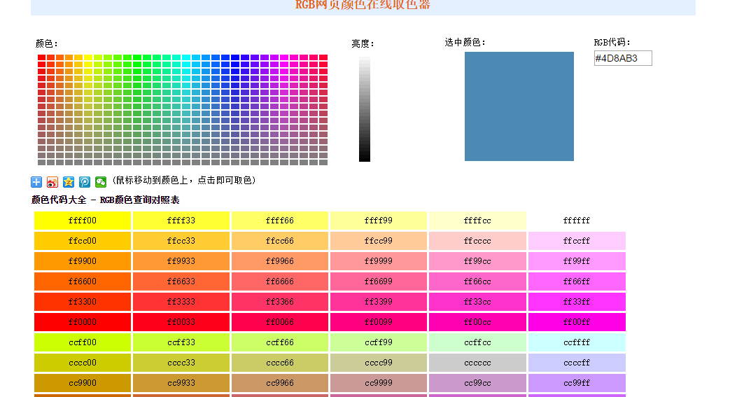Pick the ccff00 lime cell

(x=83, y=342)
